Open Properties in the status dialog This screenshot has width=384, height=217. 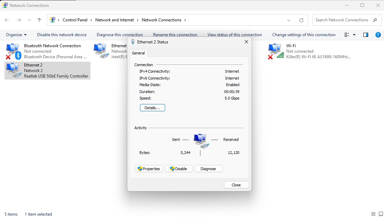(149, 169)
